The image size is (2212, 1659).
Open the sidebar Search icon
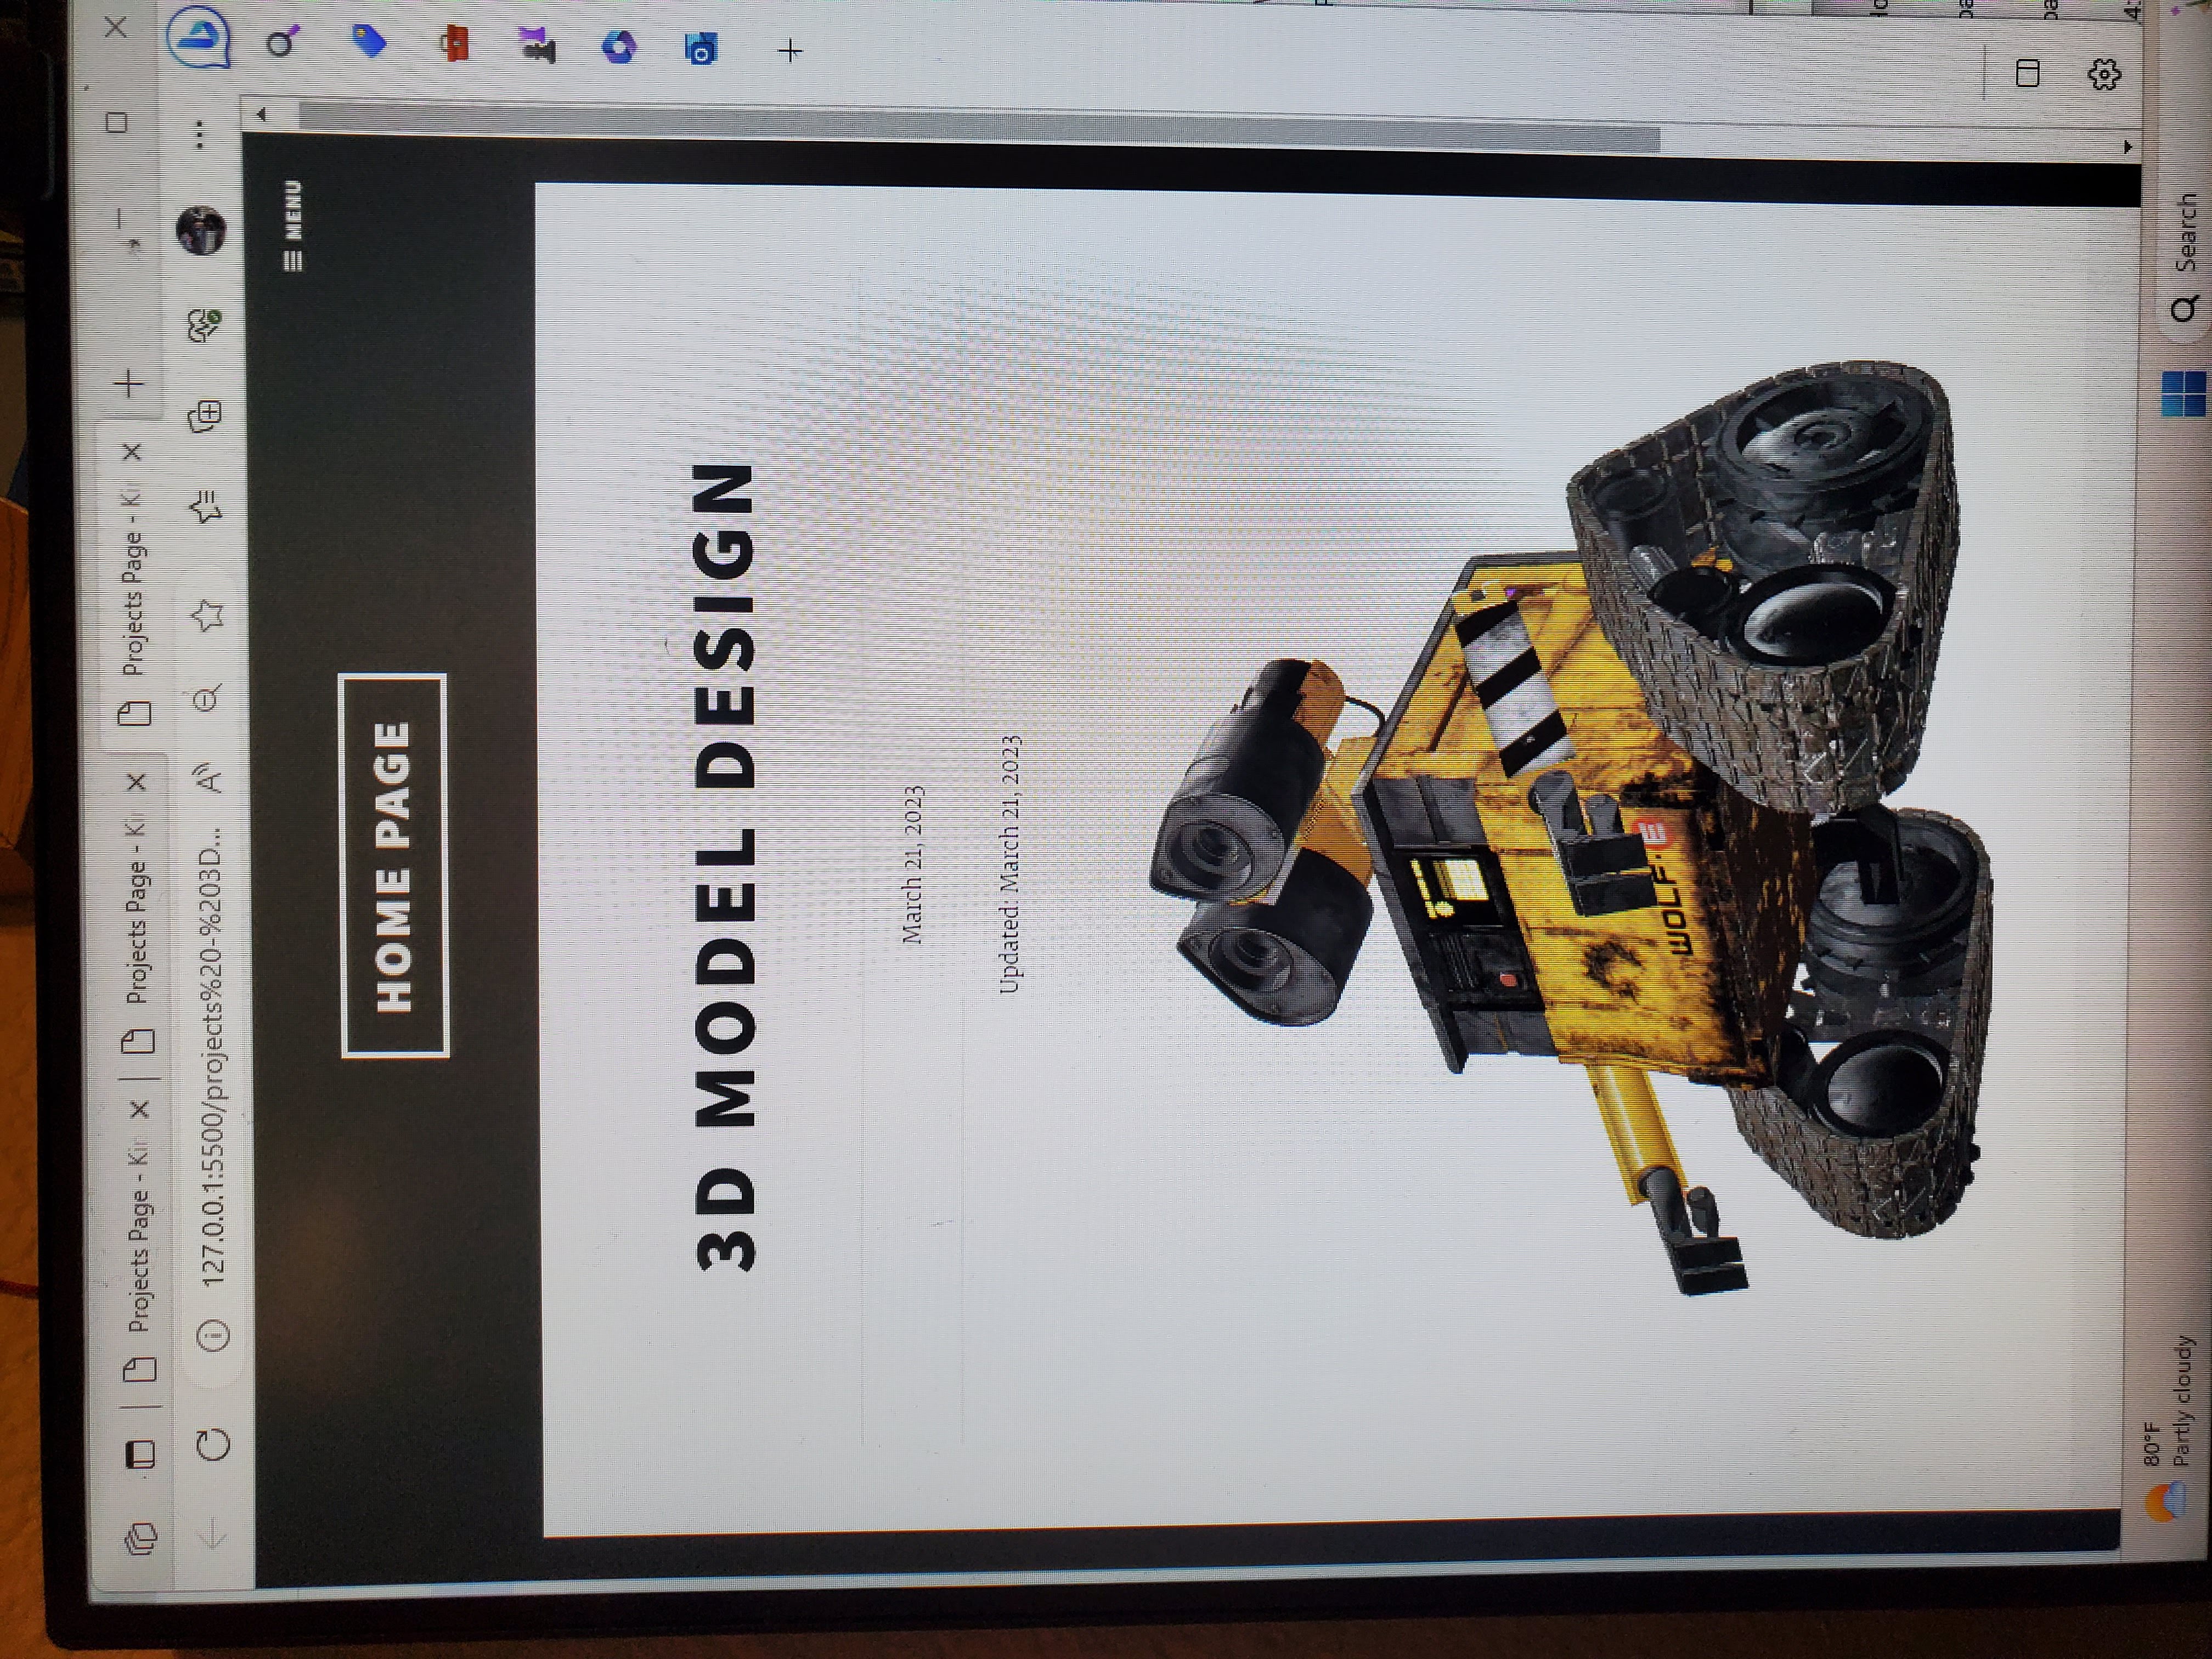pyautogui.click(x=283, y=42)
